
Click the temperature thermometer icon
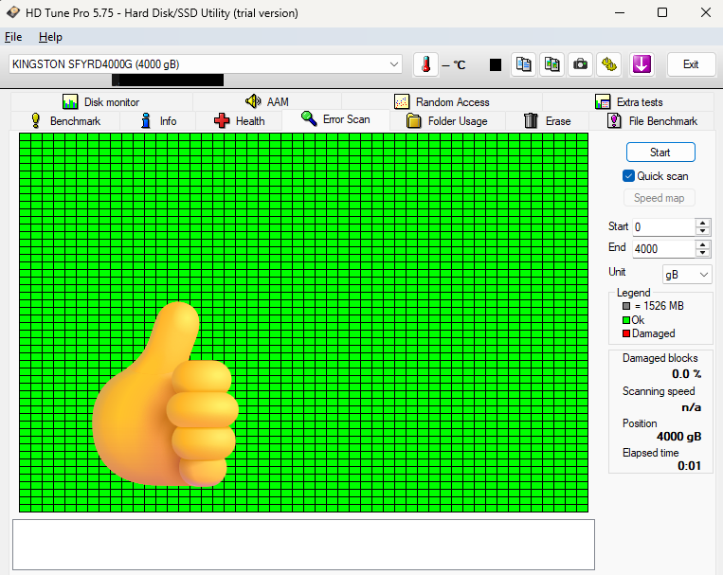pyautogui.click(x=426, y=64)
